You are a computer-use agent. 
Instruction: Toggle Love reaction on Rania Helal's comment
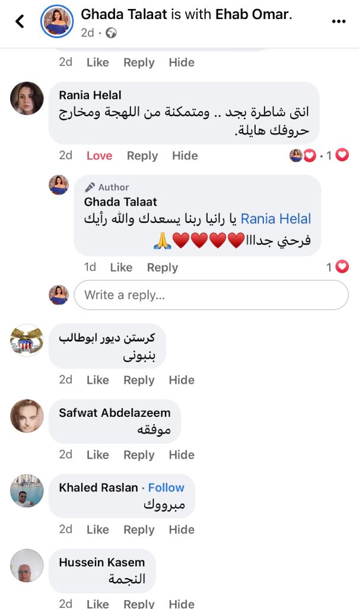(x=99, y=156)
